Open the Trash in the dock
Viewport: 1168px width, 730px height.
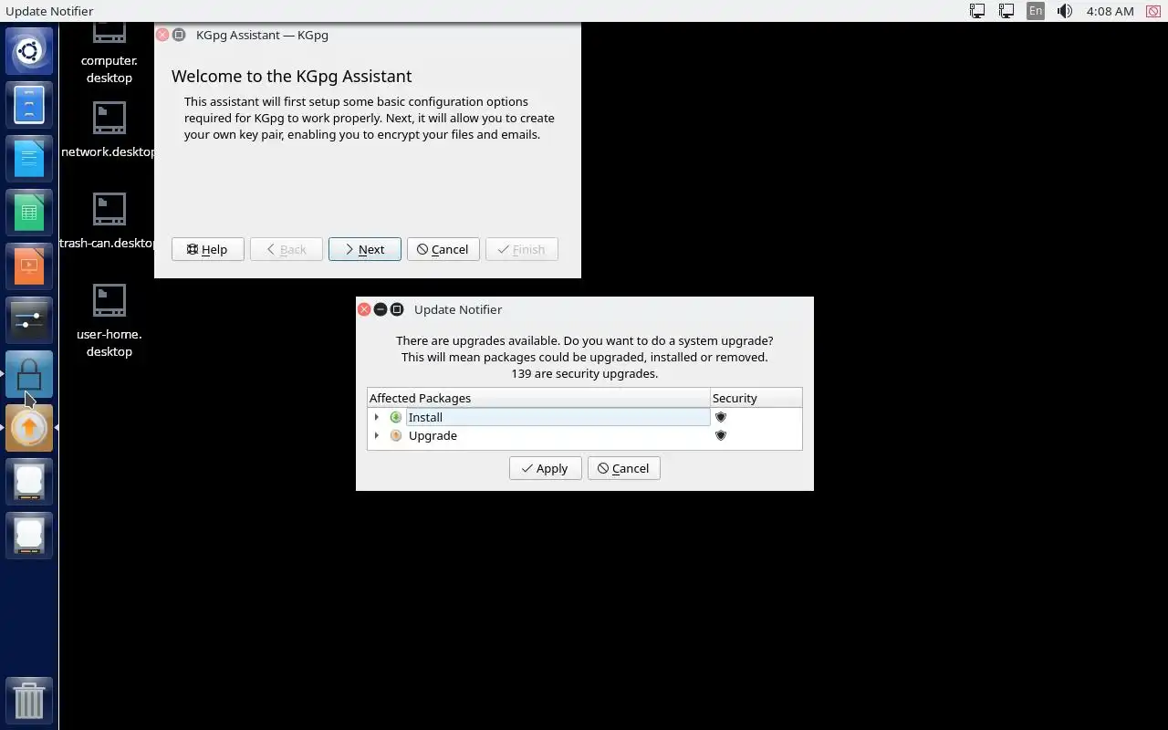pyautogui.click(x=29, y=701)
